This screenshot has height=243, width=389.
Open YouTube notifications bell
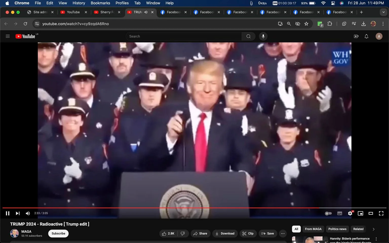[366, 36]
